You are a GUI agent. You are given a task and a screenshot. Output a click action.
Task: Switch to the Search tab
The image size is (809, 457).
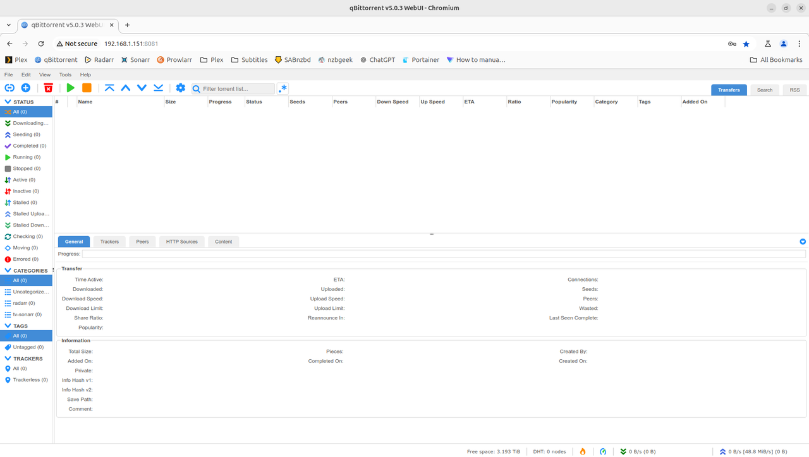click(765, 90)
